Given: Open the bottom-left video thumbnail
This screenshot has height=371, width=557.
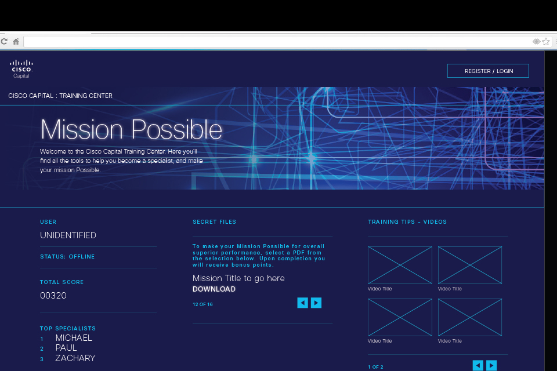Looking at the screenshot, I should pos(400,317).
